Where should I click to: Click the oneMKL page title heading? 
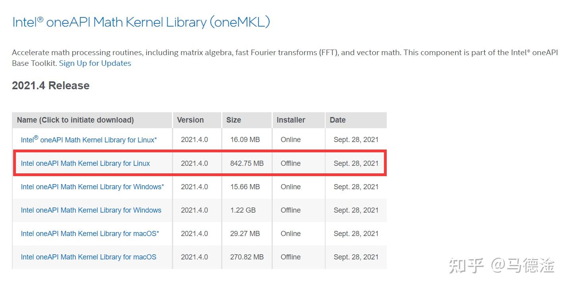[x=141, y=22]
